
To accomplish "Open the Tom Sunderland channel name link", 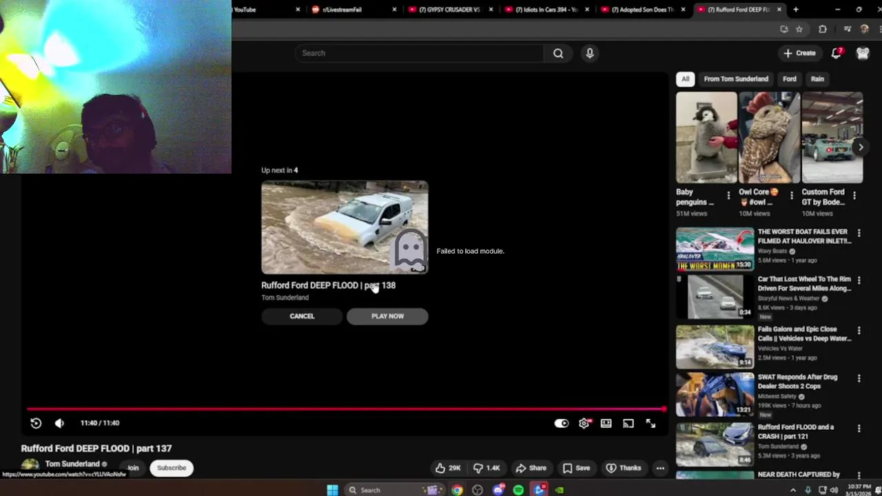I will (72, 464).
